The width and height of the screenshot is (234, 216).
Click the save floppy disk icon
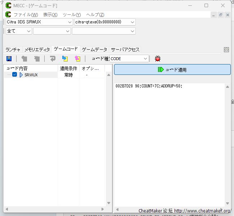[9, 58]
